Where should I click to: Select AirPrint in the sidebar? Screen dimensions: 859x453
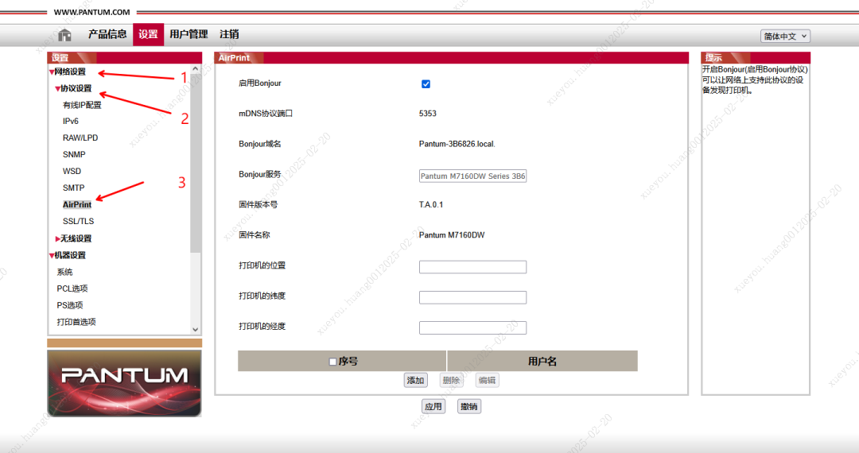pos(77,204)
